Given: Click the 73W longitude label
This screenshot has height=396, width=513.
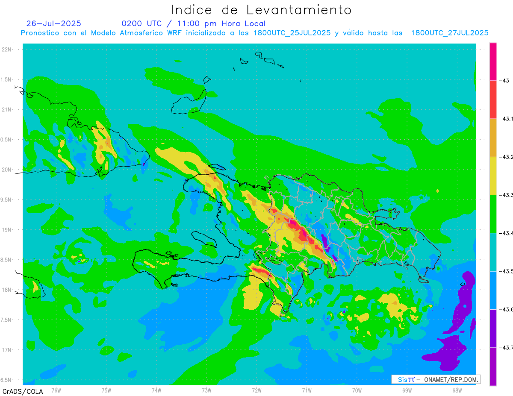Looking at the screenshot, I should [206, 390].
